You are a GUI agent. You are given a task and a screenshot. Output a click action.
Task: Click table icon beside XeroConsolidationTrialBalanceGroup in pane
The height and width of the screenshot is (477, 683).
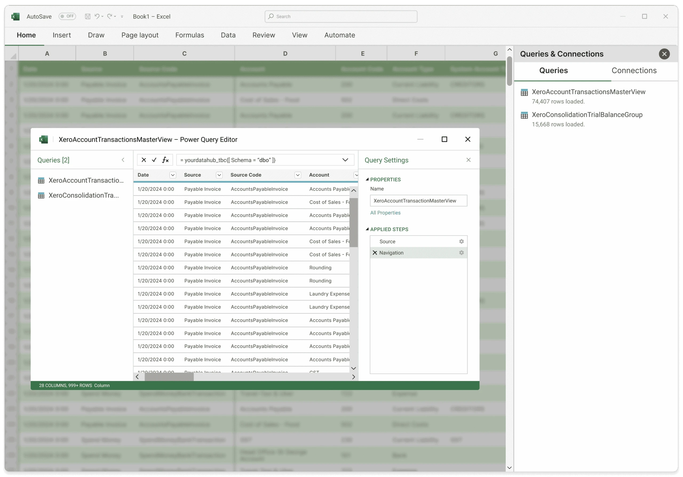coord(524,115)
